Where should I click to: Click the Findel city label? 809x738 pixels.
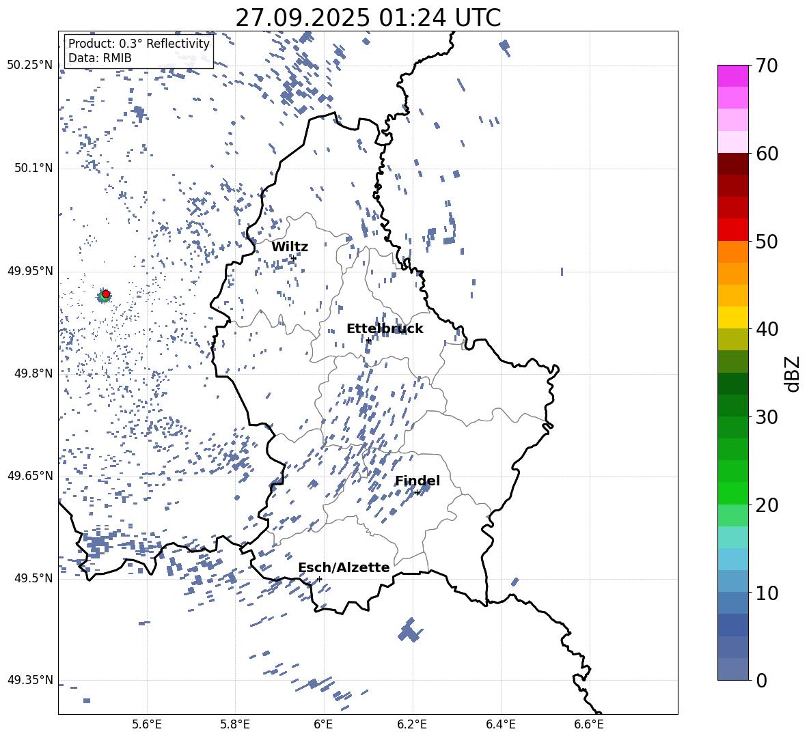417,481
